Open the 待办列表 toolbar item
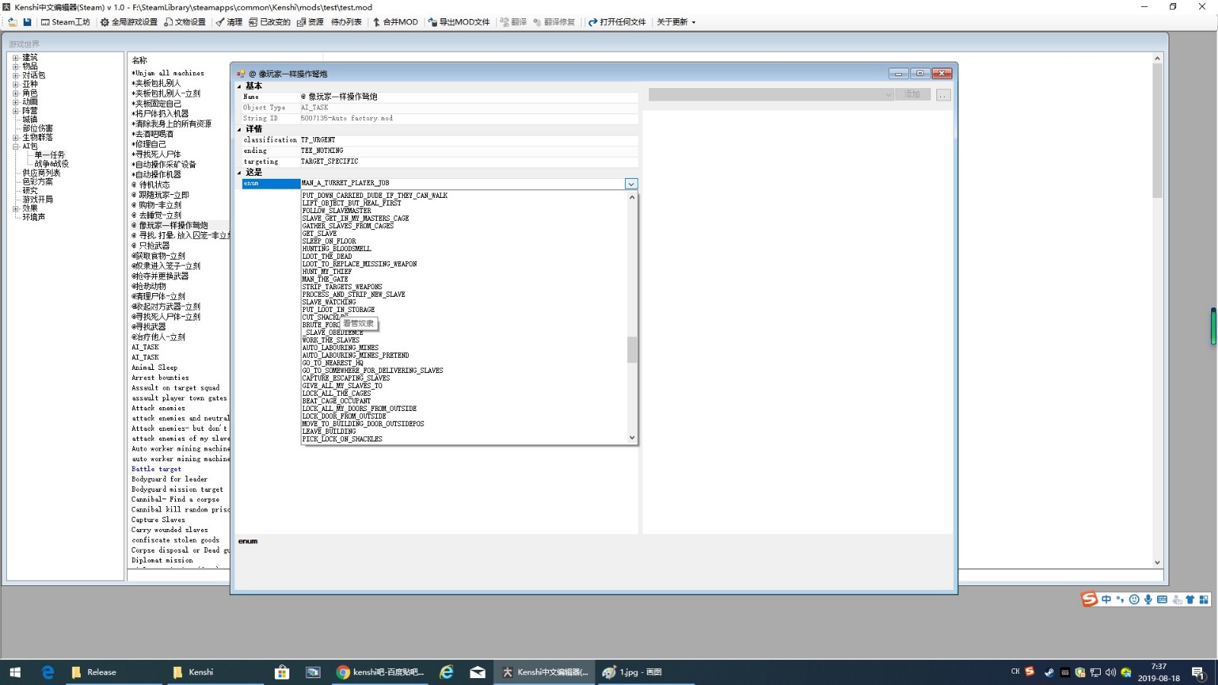 click(x=346, y=22)
